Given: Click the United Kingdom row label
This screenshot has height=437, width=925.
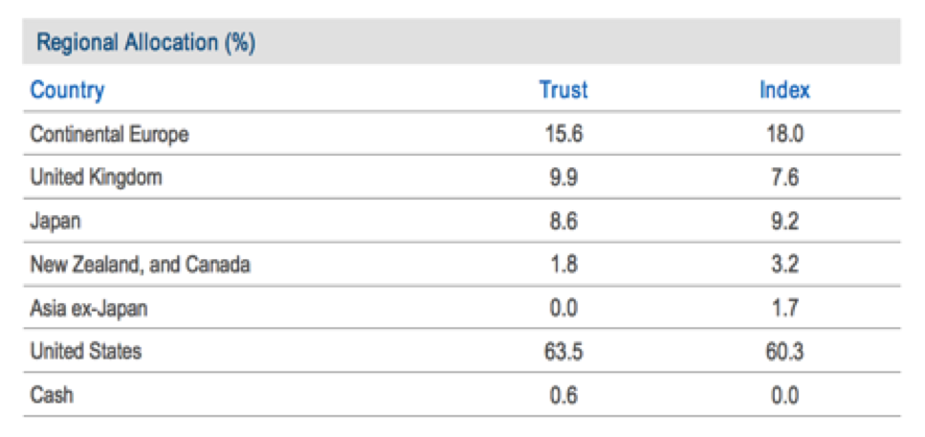Looking at the screenshot, I should pos(97,177).
